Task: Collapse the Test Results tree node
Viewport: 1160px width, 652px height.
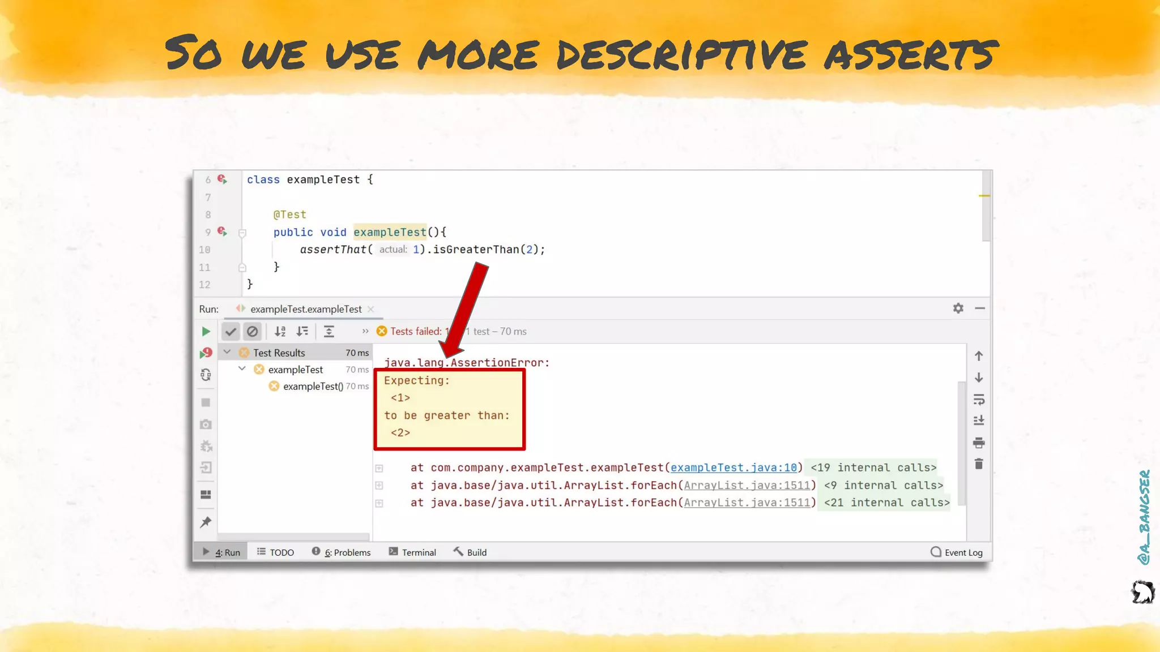Action: pos(227,352)
